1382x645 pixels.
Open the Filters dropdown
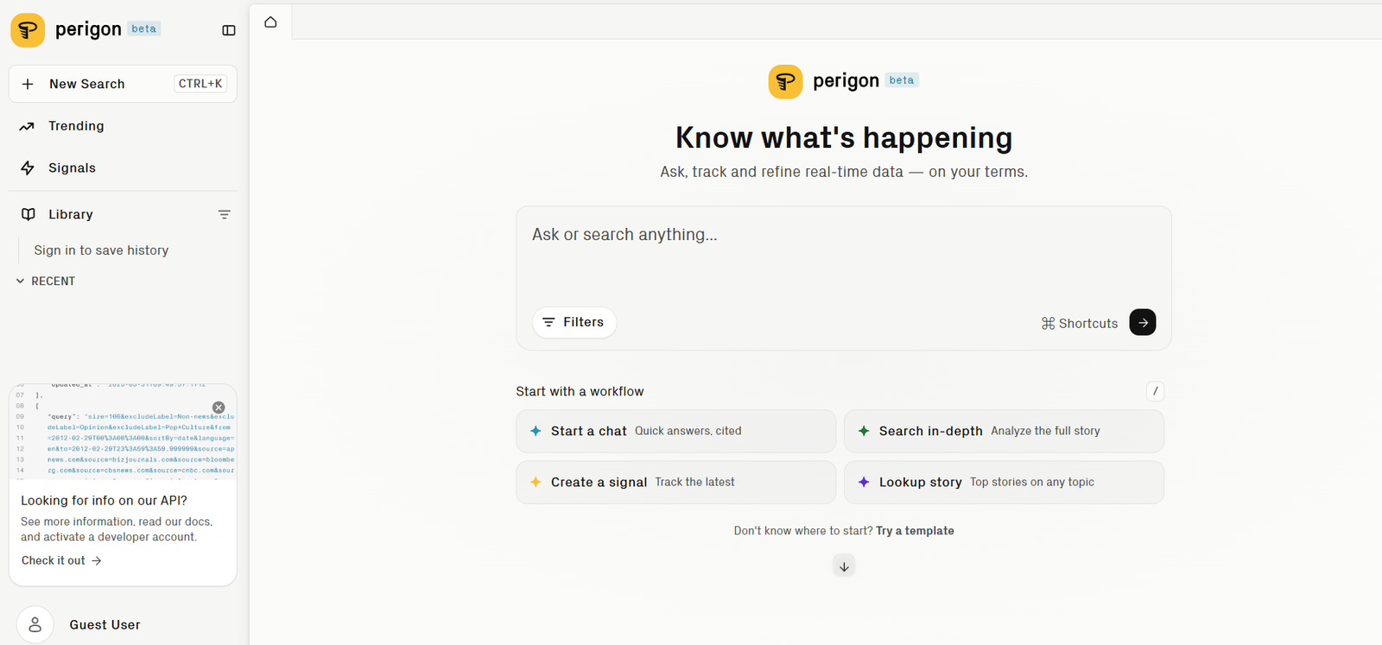(x=574, y=322)
